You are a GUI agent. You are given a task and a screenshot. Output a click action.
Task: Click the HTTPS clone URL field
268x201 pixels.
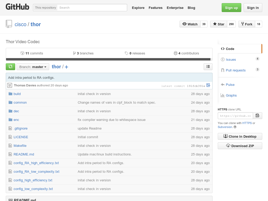235,116
